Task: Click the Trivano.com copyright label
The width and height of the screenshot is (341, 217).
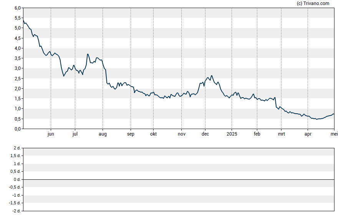Action: (x=313, y=3)
